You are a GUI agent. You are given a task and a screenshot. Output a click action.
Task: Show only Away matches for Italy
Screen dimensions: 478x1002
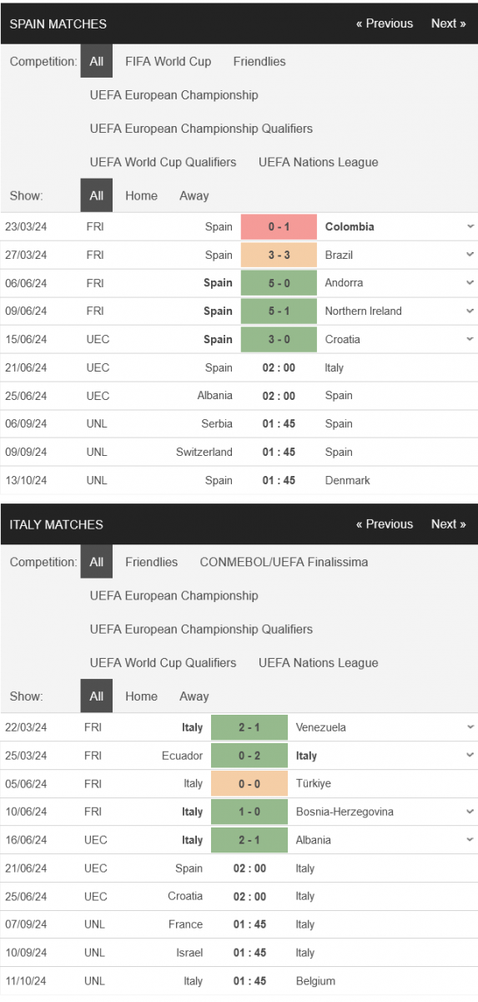click(194, 696)
